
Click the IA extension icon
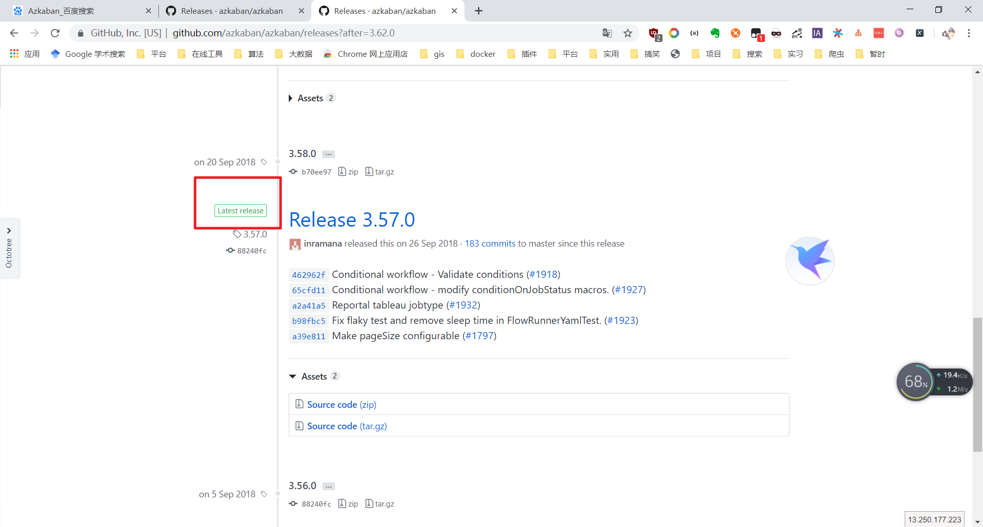click(817, 33)
